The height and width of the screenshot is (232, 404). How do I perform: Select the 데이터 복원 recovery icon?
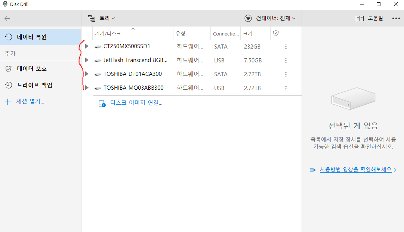8,37
